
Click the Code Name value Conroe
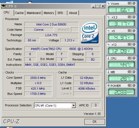tap(39, 30)
